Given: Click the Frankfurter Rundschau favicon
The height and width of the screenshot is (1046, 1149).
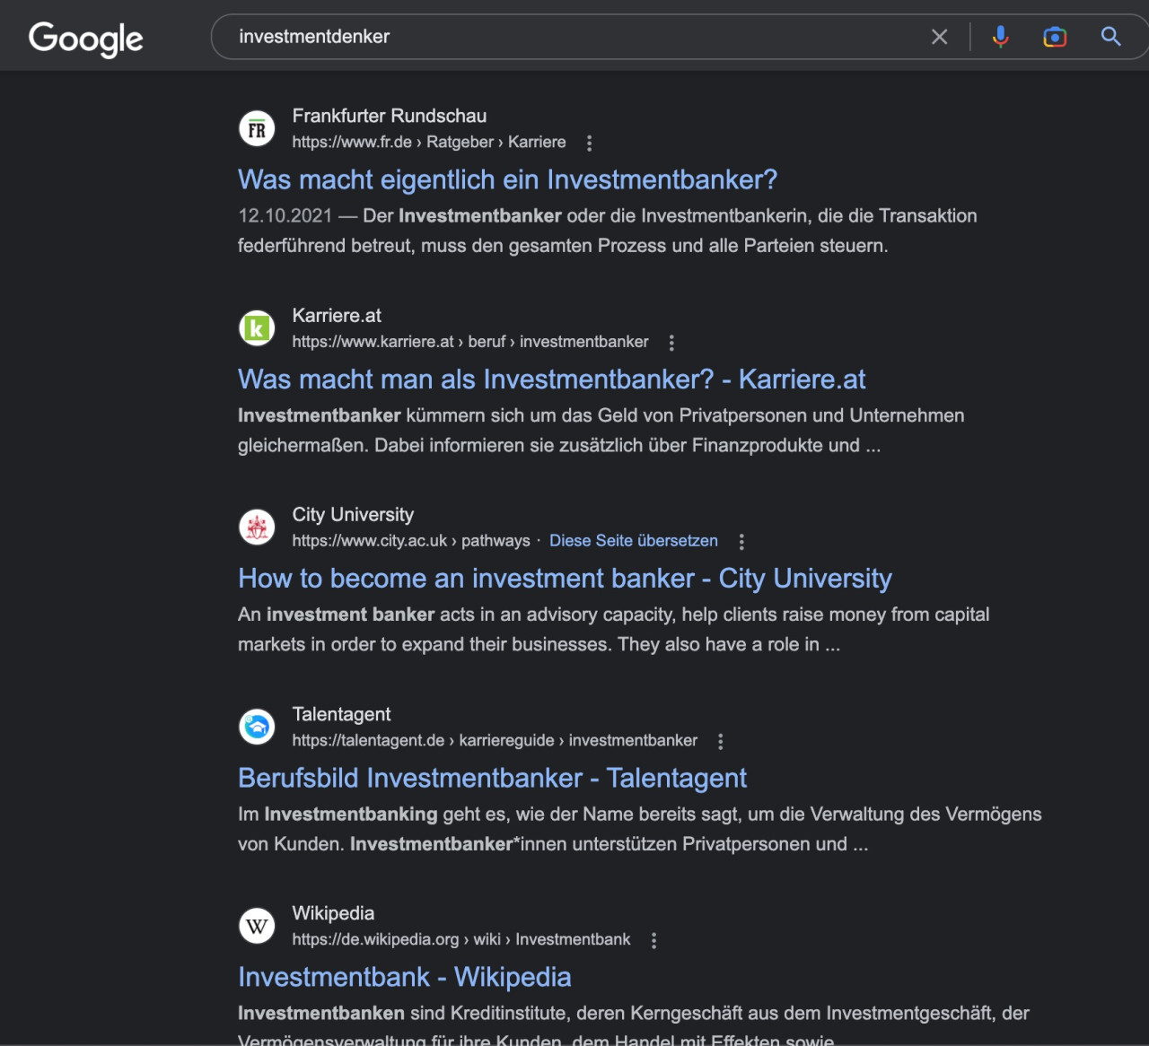Looking at the screenshot, I should coord(257,129).
